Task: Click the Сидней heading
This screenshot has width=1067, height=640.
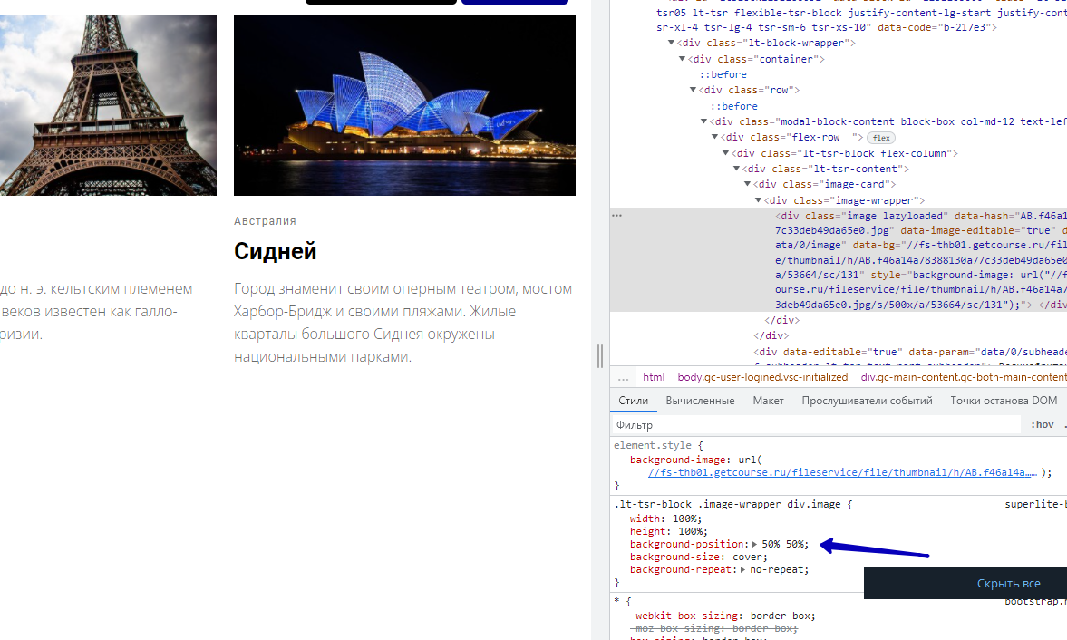Action: pyautogui.click(x=275, y=252)
